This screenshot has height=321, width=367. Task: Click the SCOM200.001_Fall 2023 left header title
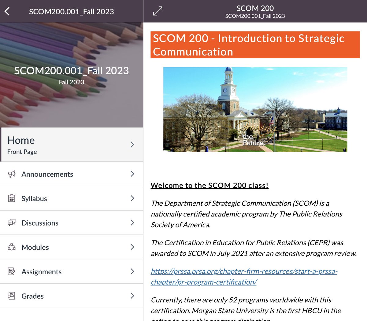pyautogui.click(x=71, y=12)
